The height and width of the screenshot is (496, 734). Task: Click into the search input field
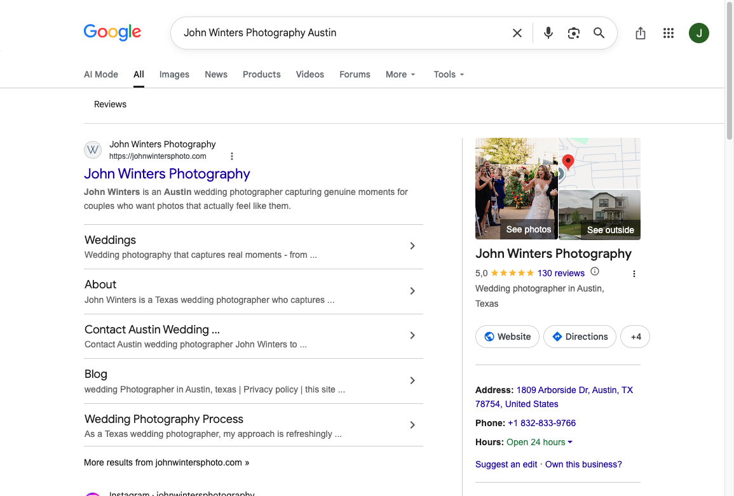coord(342,33)
